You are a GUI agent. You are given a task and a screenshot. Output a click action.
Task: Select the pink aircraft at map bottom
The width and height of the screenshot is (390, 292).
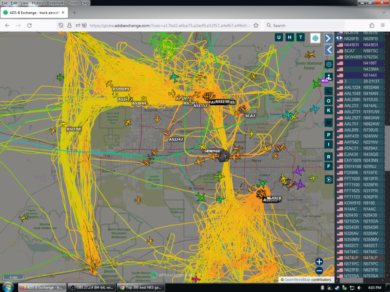click(196, 279)
